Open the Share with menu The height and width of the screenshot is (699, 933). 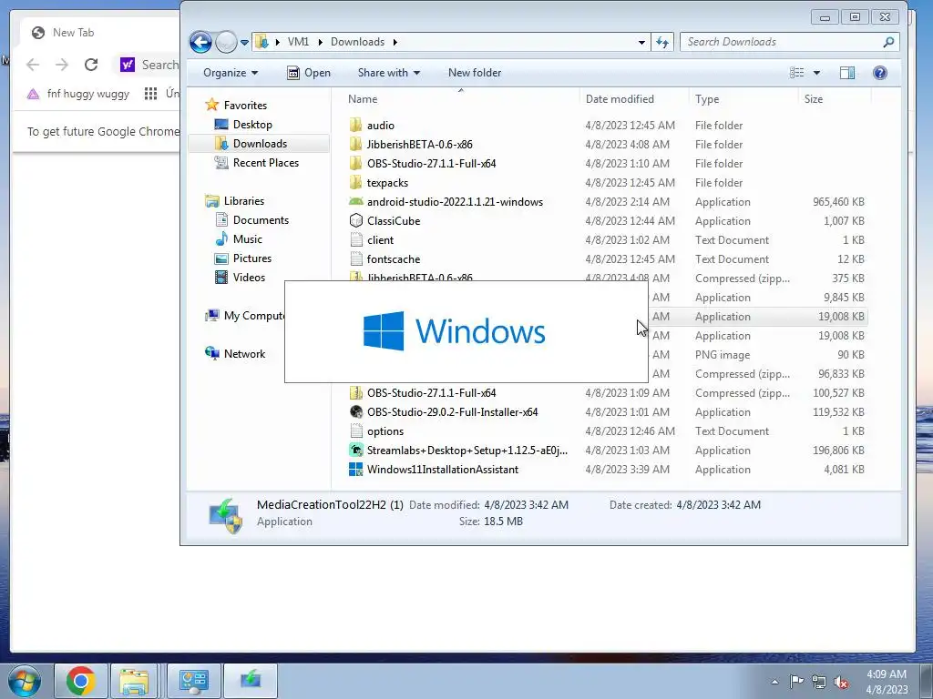[x=388, y=73]
